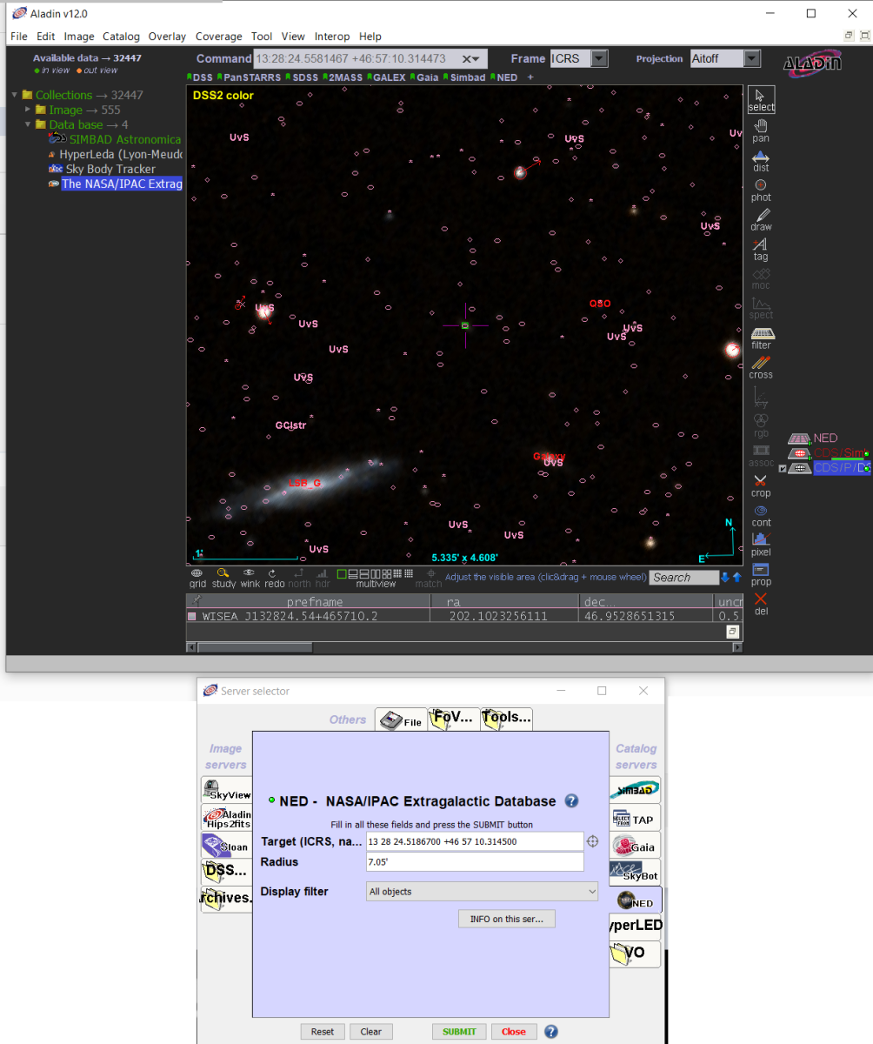Click the WISEA J132824.54+465710.2 table row

(x=465, y=615)
